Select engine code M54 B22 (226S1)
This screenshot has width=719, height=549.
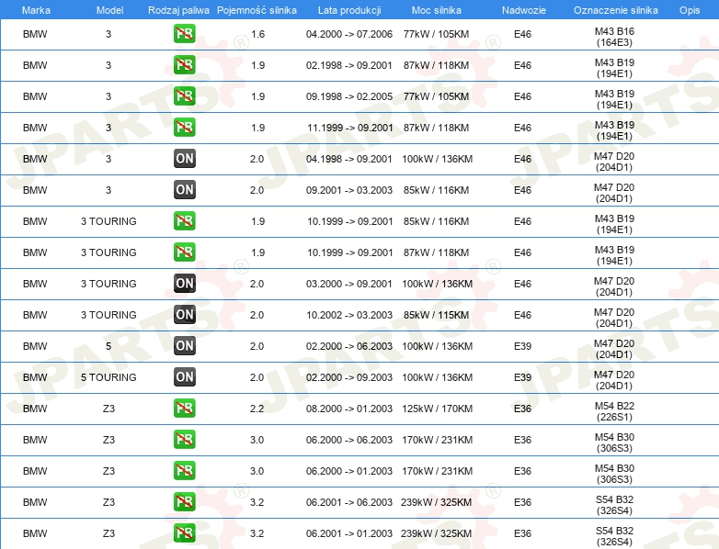[614, 411]
